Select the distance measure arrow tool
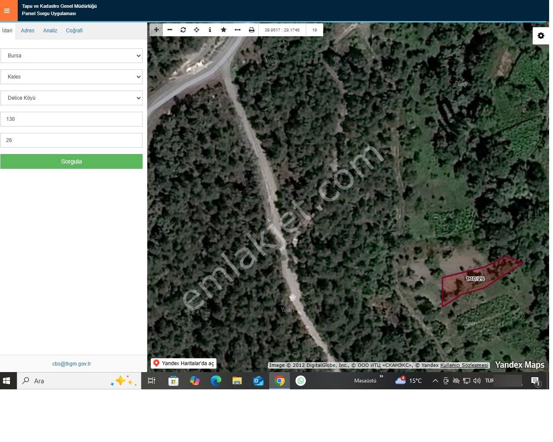This screenshot has height=442, width=553. 237,30
